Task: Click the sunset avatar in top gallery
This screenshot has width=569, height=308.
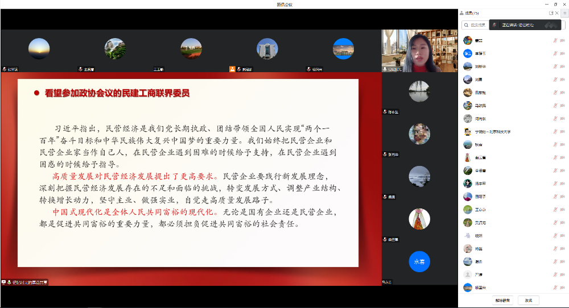Action: tap(39, 49)
